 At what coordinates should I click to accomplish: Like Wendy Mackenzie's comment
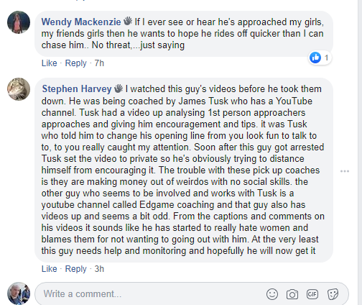(50, 63)
